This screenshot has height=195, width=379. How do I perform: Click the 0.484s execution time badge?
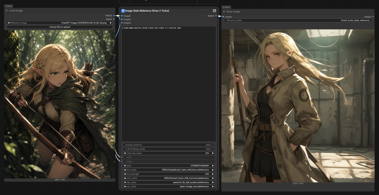226,7
